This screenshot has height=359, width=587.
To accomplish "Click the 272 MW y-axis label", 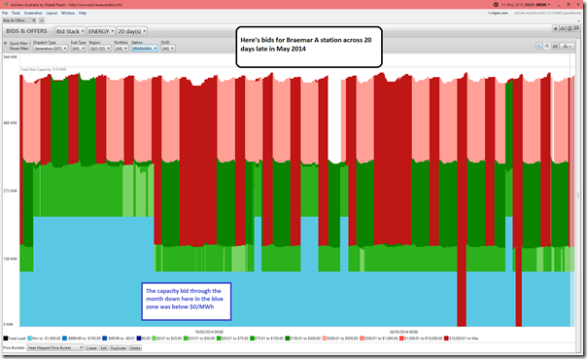I will pos(10,191).
